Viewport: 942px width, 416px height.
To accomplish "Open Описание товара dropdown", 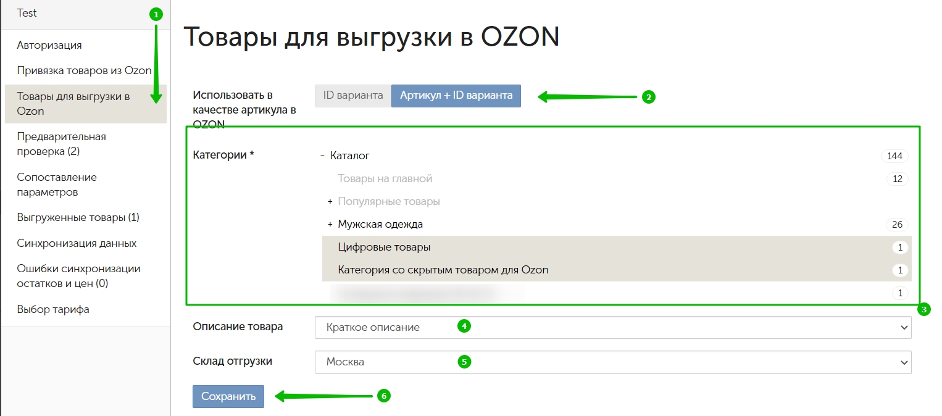I will click(613, 327).
